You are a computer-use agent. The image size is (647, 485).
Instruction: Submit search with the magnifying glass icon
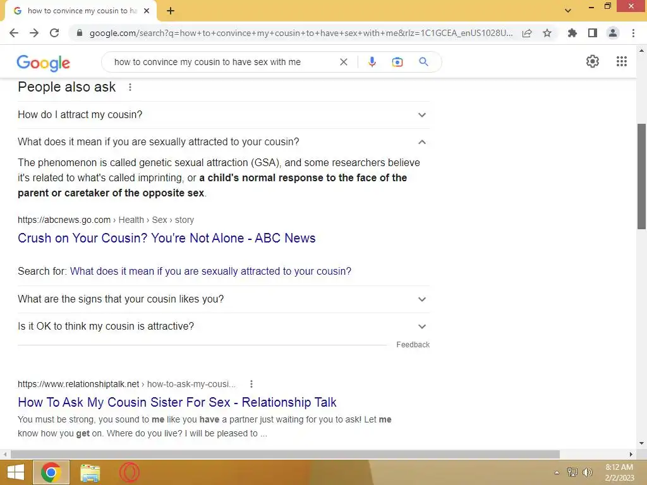point(423,62)
